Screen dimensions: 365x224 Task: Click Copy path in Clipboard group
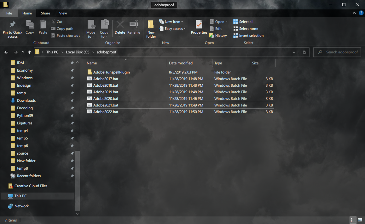point(62,29)
